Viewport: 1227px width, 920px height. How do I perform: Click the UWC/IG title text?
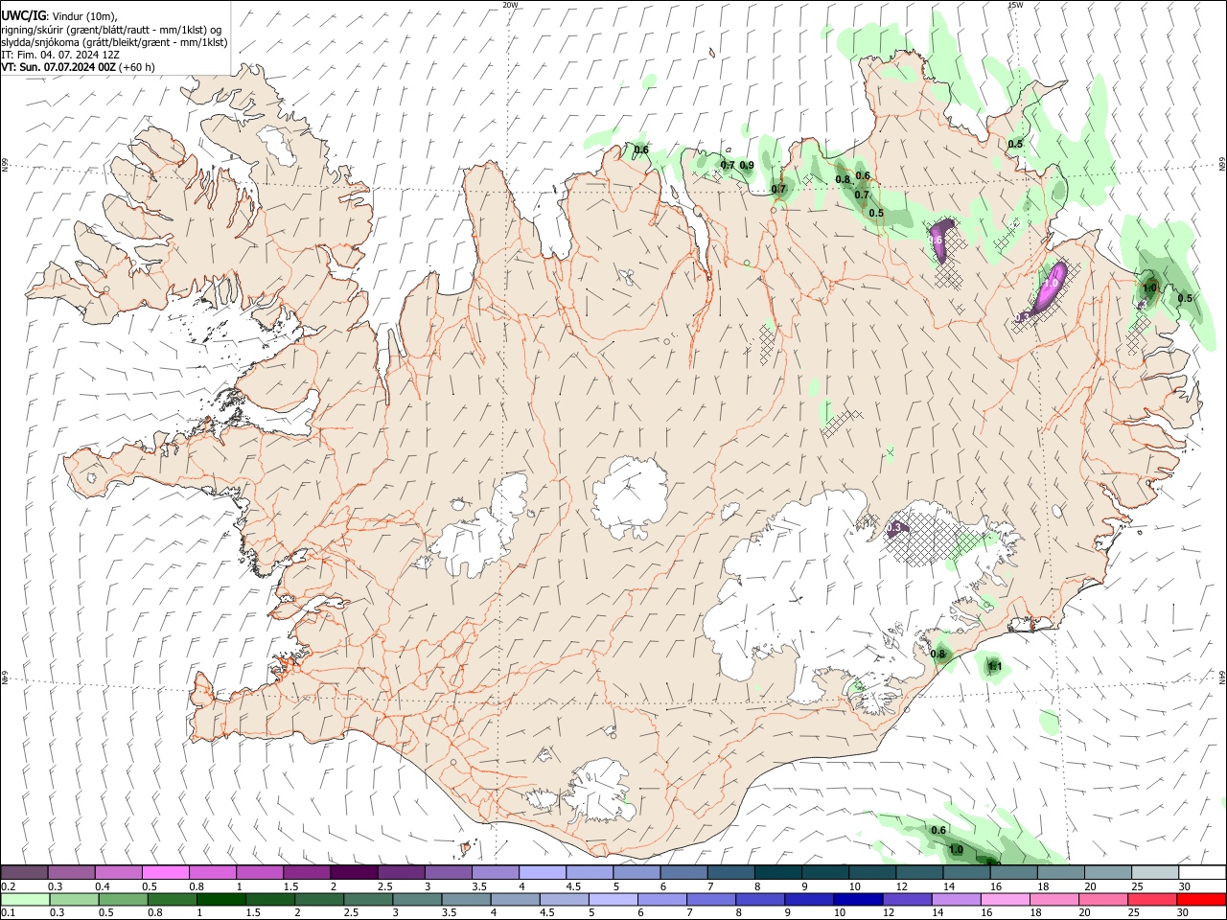tap(23, 15)
